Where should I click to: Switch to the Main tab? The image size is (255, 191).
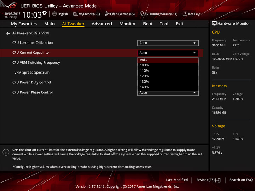click(x=50, y=24)
